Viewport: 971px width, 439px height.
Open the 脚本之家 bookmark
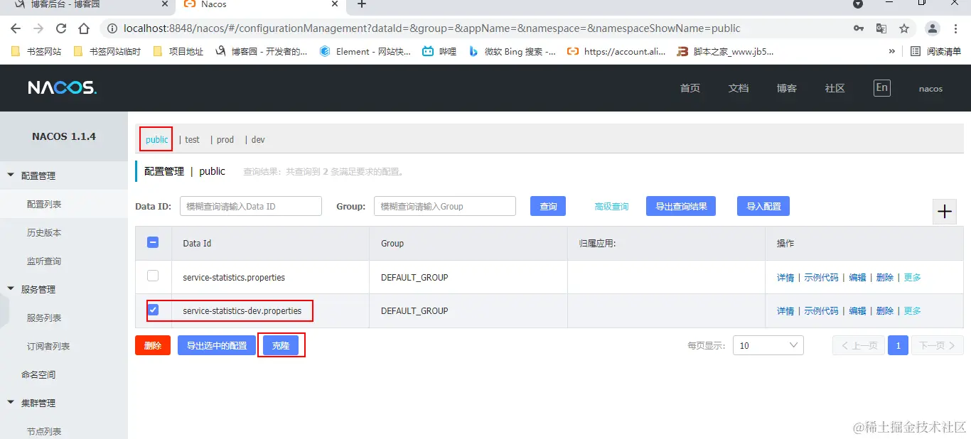(x=725, y=51)
